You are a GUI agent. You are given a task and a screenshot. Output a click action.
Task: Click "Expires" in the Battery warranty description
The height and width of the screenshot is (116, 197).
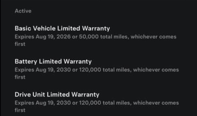[x=24, y=70]
